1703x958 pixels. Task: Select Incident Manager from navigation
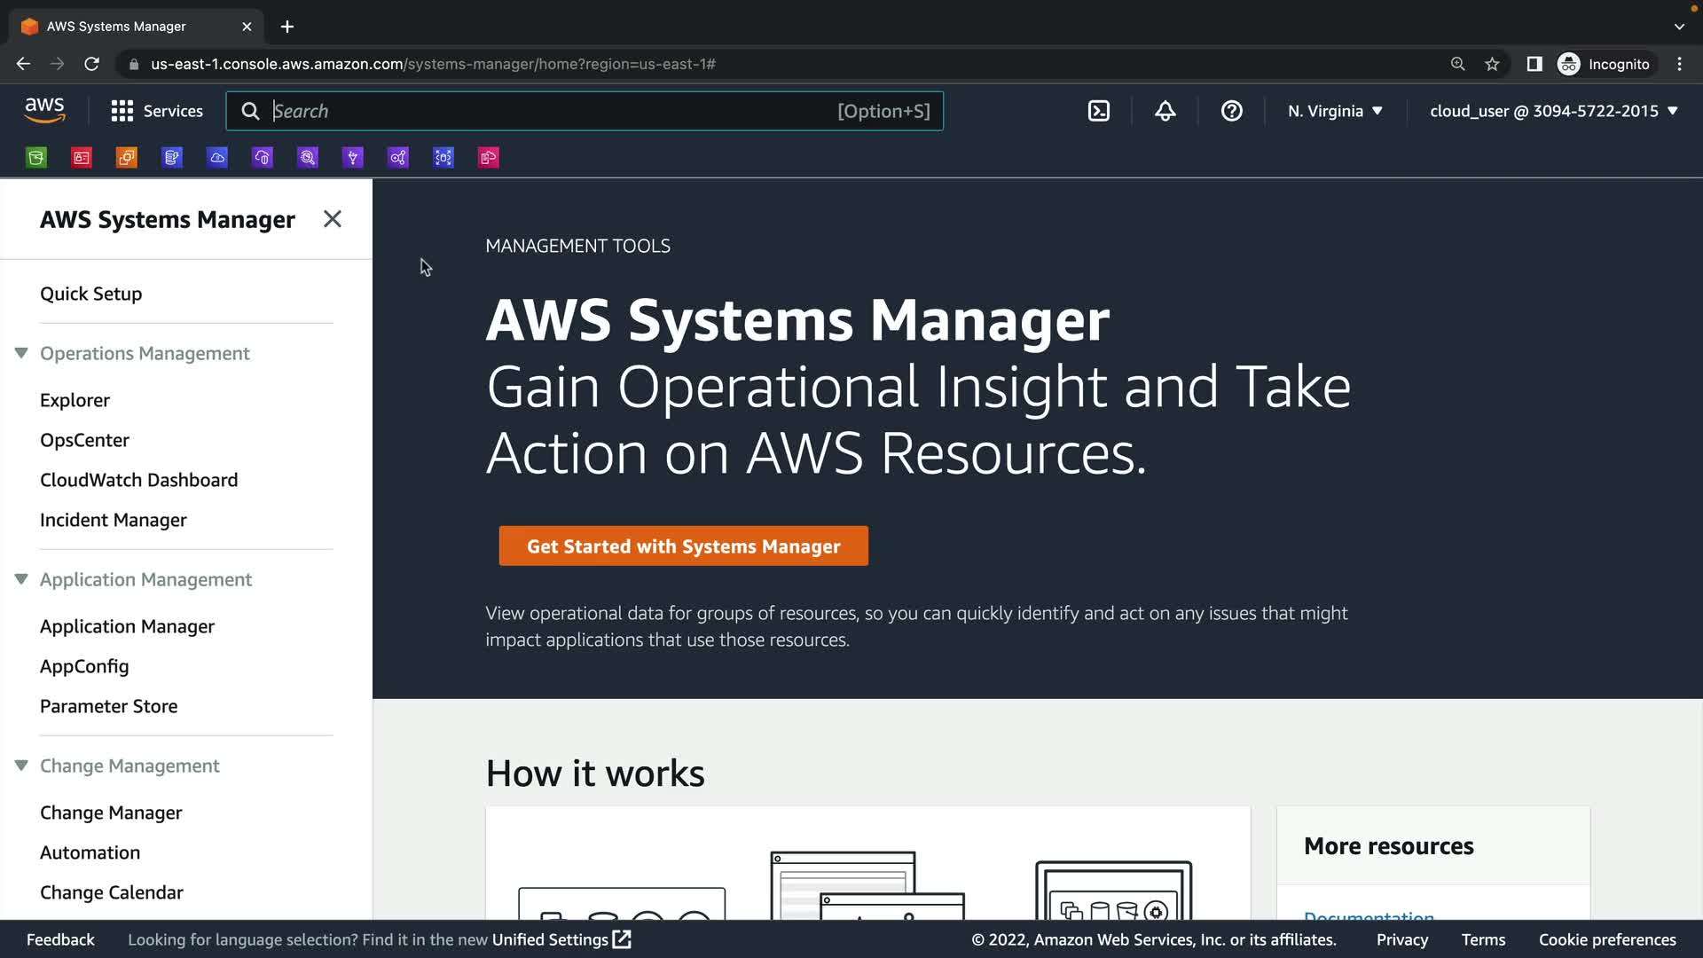(x=113, y=520)
